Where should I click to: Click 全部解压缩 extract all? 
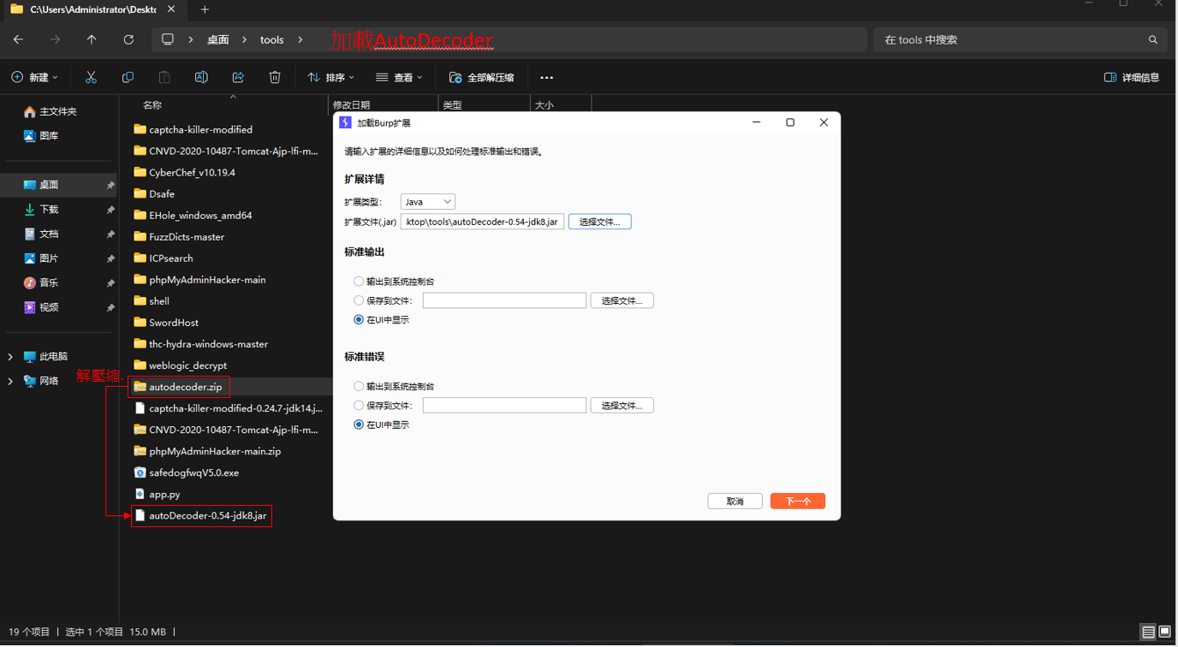[482, 77]
